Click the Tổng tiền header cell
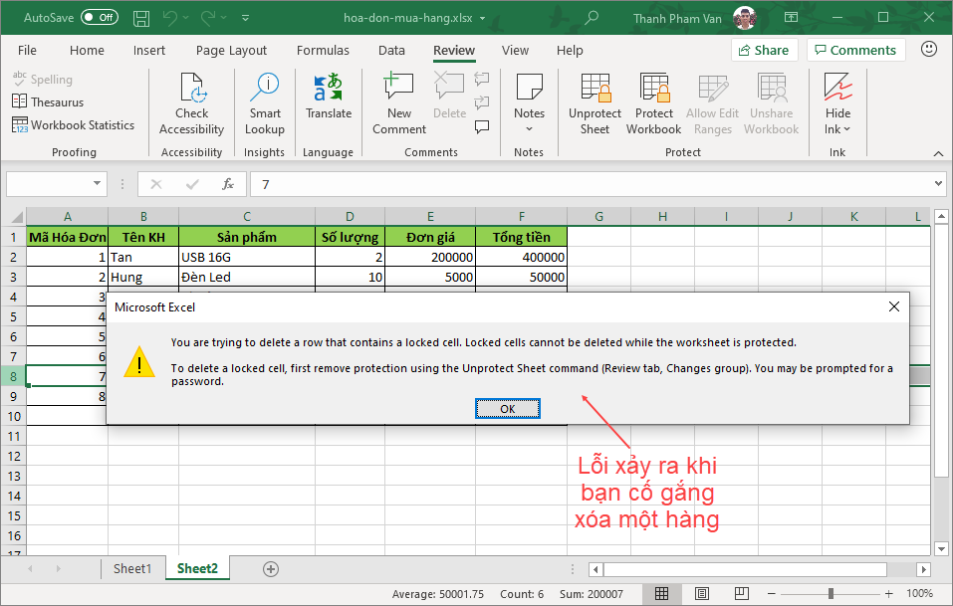This screenshot has width=953, height=606. (521, 237)
